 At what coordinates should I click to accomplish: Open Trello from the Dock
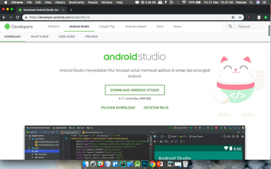[x=115, y=164]
